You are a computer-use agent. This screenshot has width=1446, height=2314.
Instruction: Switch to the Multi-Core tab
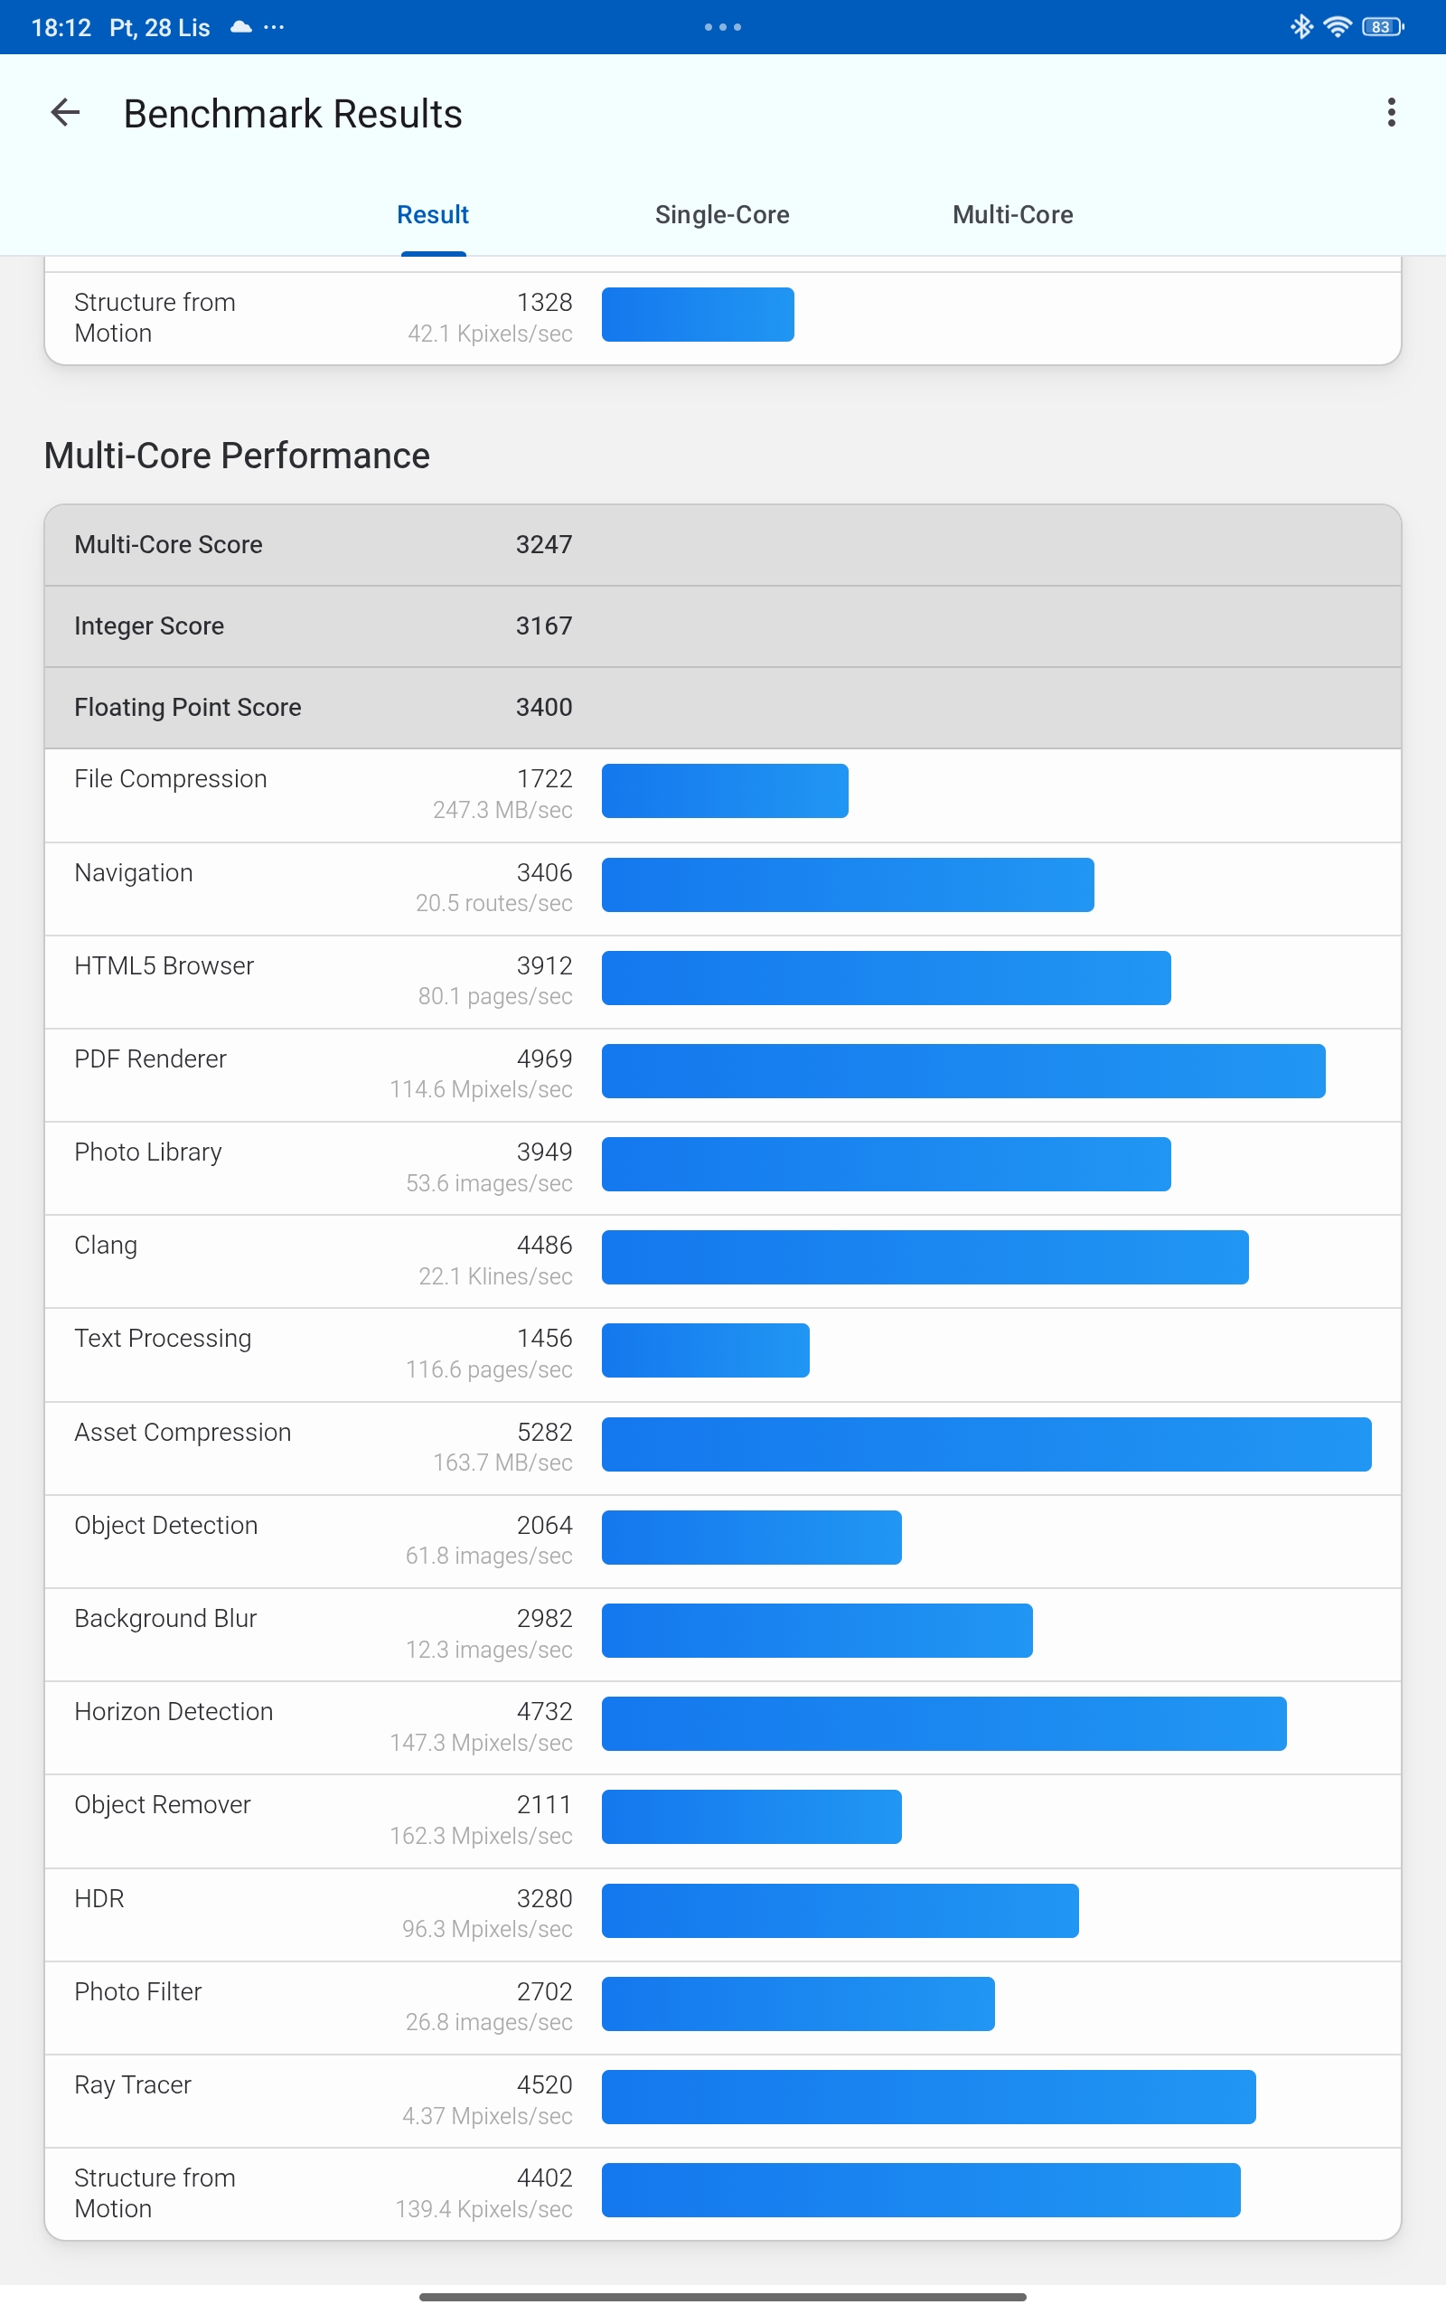pyautogui.click(x=1012, y=215)
